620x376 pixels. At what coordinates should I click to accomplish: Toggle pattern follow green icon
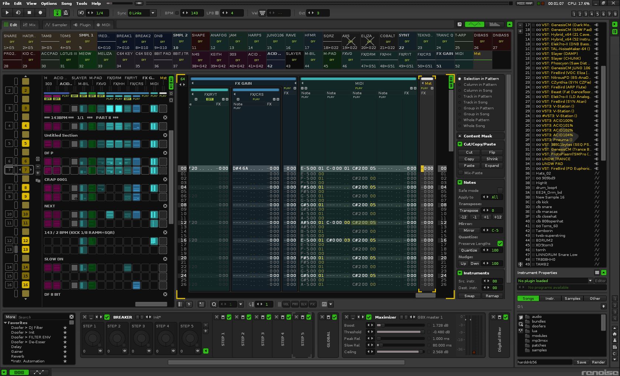pyautogui.click(x=57, y=13)
